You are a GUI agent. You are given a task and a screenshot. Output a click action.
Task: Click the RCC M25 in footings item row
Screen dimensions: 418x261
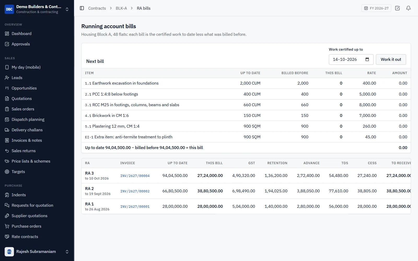point(246,105)
